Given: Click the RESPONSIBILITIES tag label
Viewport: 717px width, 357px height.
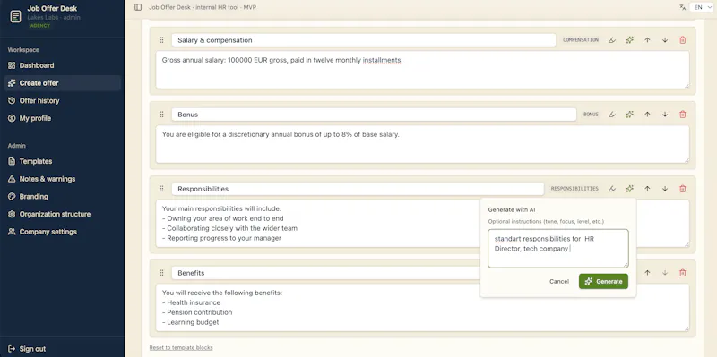Looking at the screenshot, I should 574,189.
